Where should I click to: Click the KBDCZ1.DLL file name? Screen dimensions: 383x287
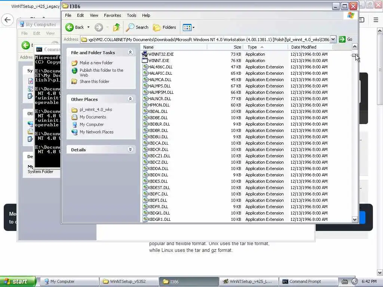point(159,156)
